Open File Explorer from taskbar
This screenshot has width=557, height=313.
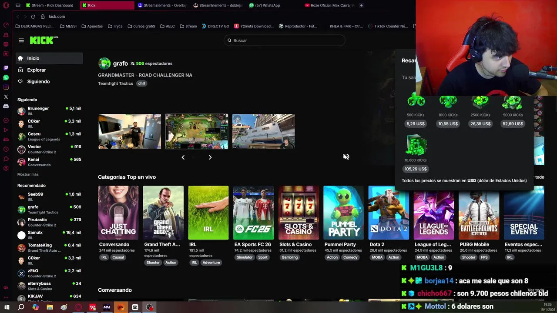[50, 307]
